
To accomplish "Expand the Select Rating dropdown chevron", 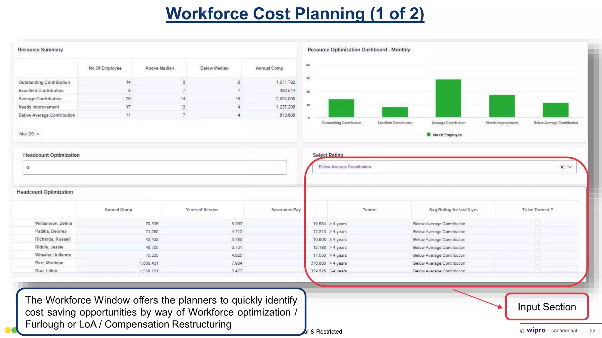I will pos(570,167).
